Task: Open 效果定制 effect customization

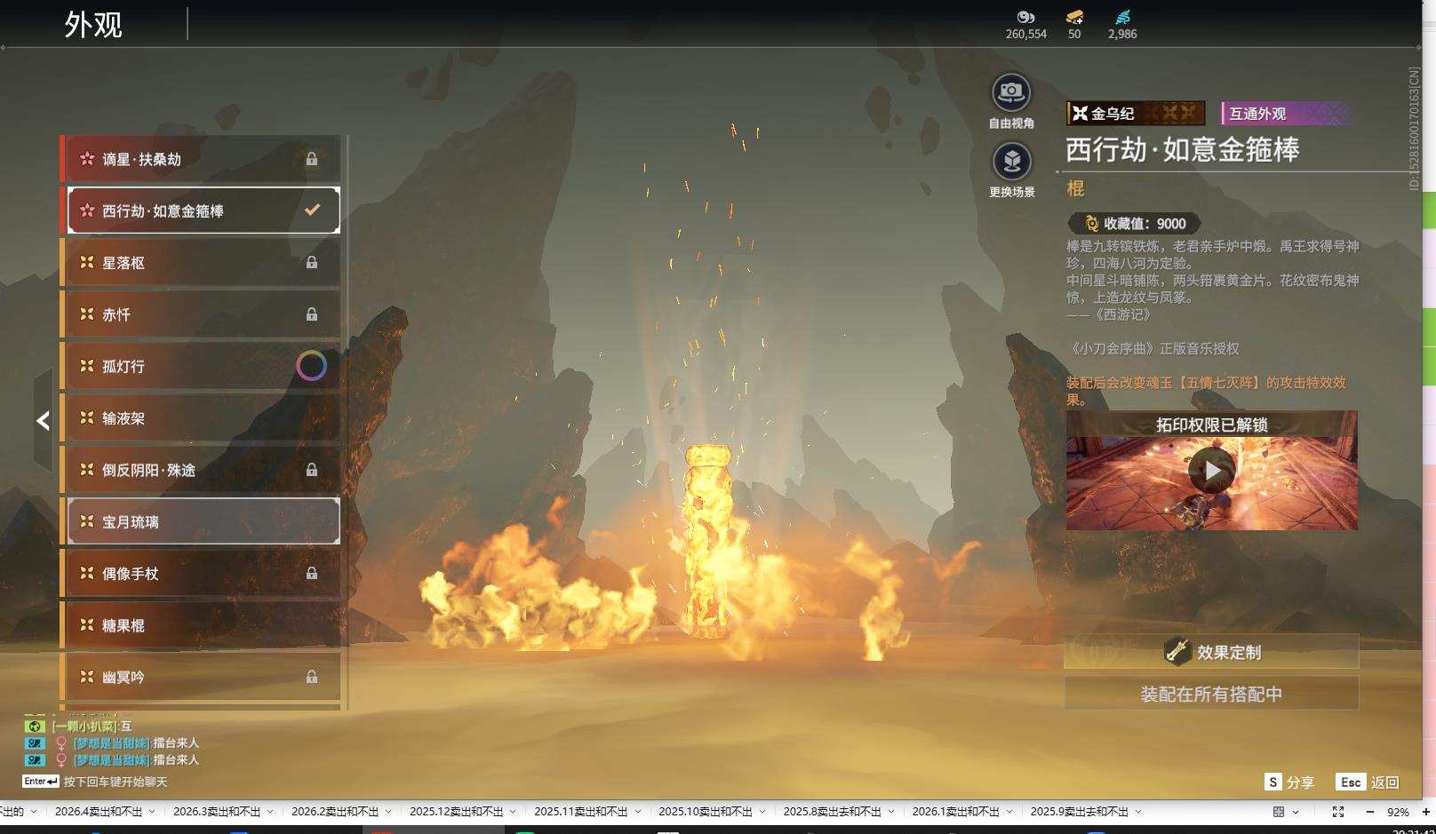Action: (1211, 652)
